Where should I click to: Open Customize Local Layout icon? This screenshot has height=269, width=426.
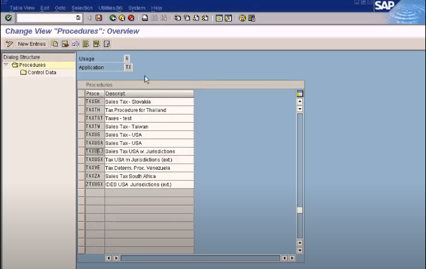pyautogui.click(x=252, y=18)
